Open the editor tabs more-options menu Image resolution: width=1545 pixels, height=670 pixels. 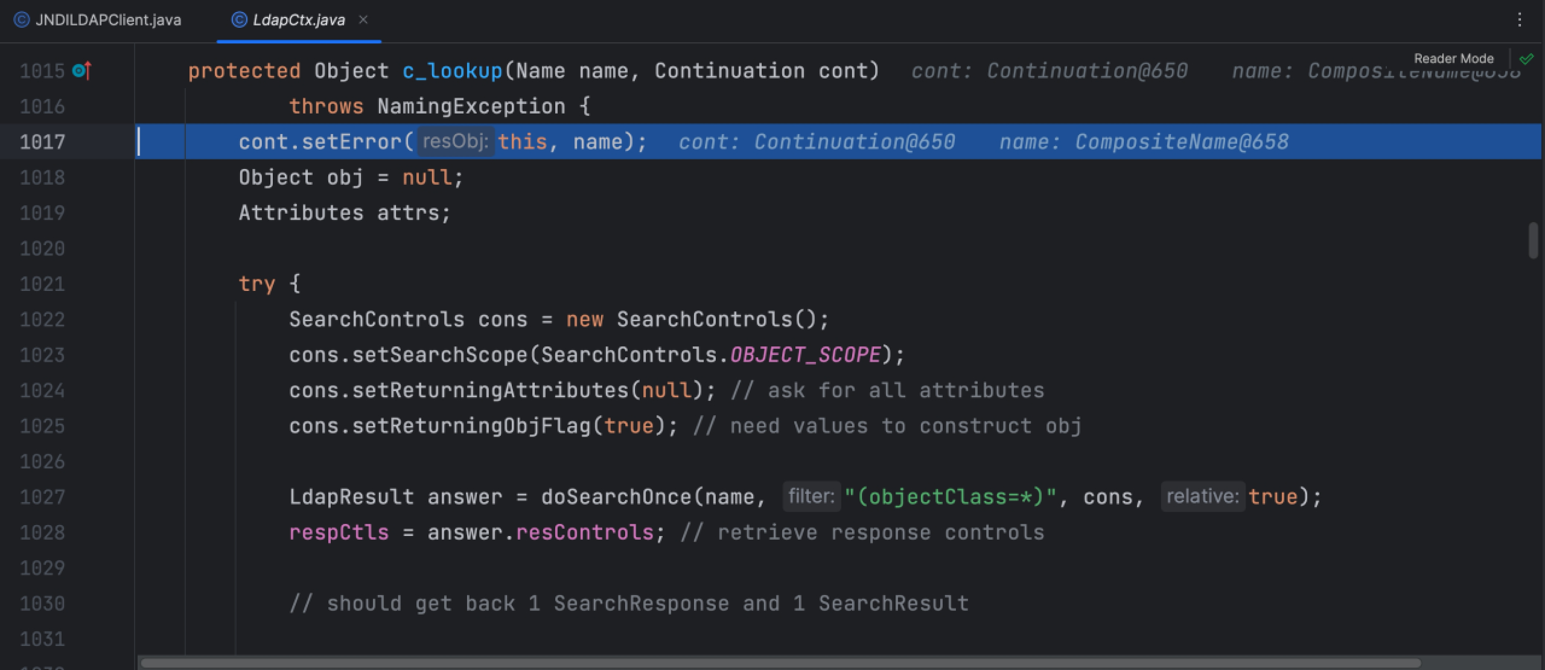1519,20
